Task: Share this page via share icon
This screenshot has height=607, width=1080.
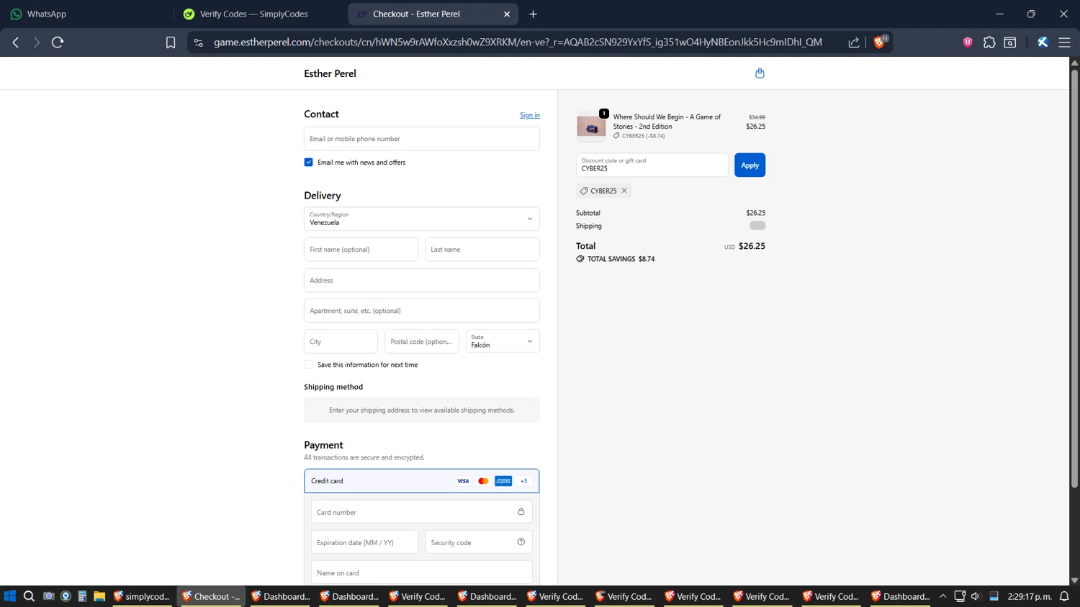Action: click(854, 42)
